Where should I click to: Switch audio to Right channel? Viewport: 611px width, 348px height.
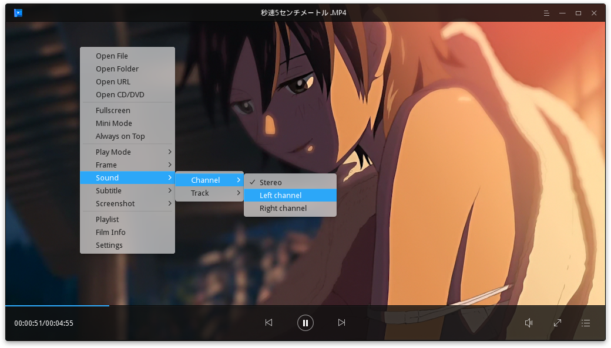(290, 208)
